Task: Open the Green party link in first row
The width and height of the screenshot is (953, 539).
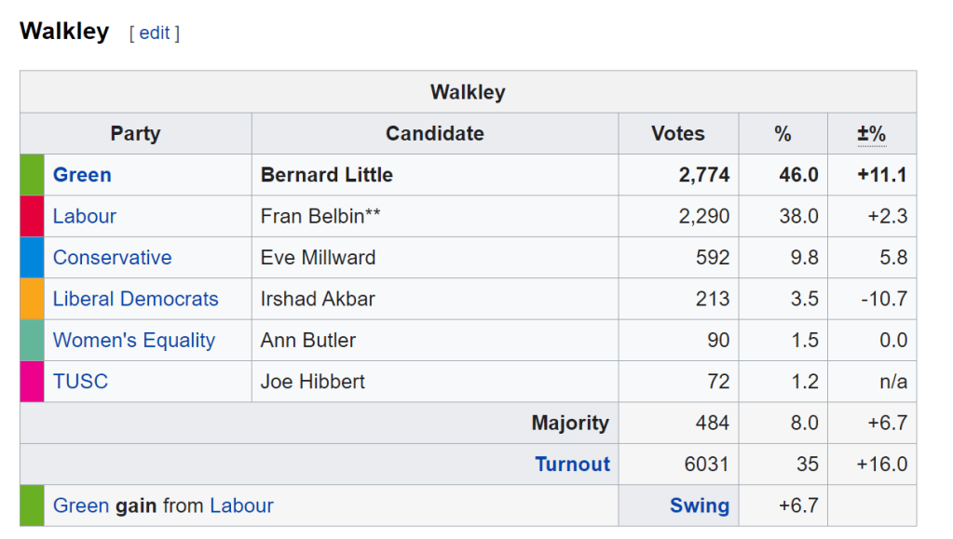Action: tap(82, 175)
